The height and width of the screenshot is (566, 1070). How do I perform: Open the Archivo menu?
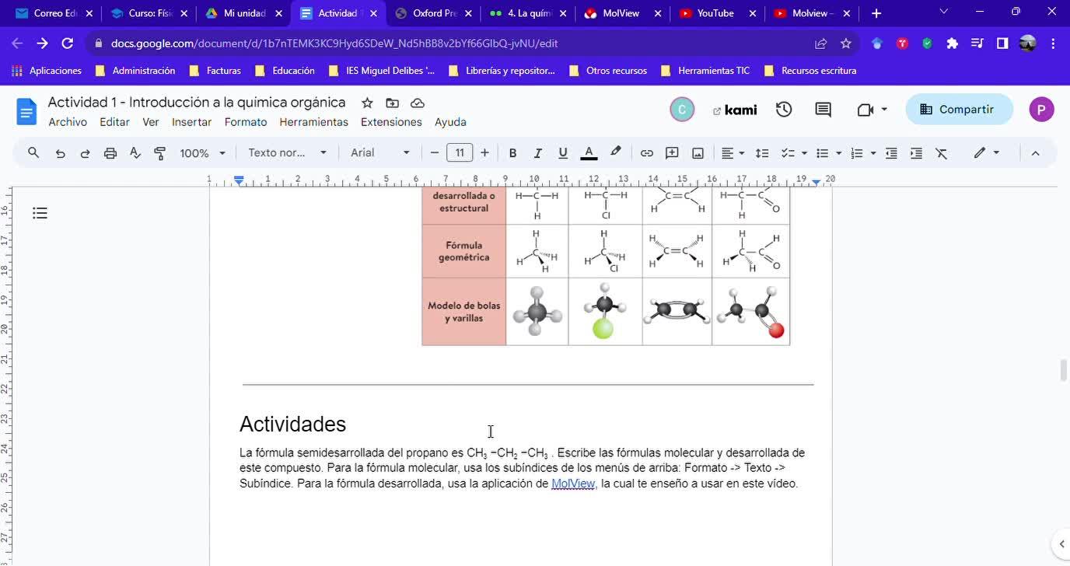click(68, 122)
